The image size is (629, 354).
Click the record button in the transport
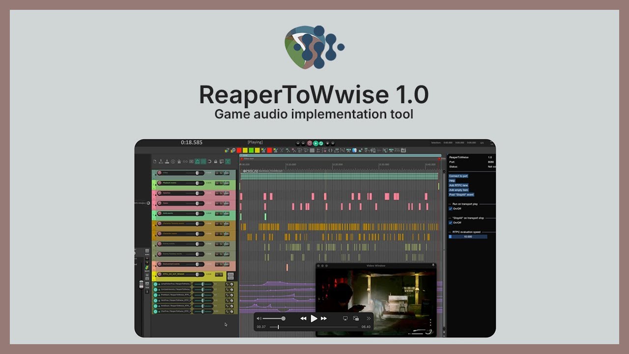(x=310, y=143)
